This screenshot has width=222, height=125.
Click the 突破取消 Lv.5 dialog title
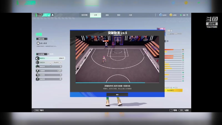pos(117,33)
